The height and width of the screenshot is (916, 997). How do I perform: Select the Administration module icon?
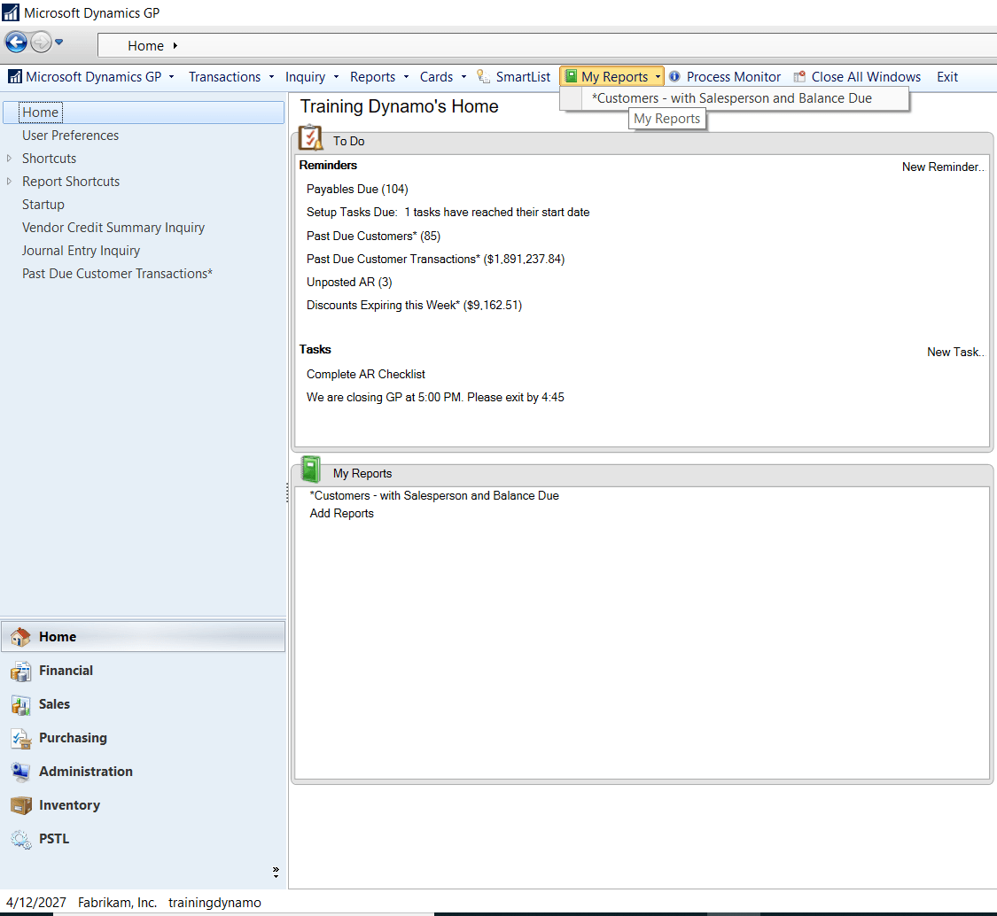click(20, 771)
